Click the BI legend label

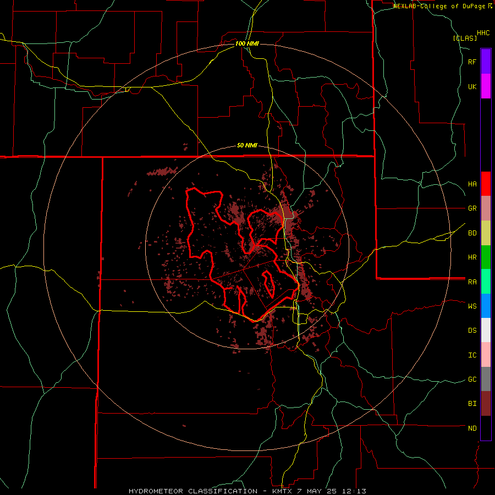(472, 404)
